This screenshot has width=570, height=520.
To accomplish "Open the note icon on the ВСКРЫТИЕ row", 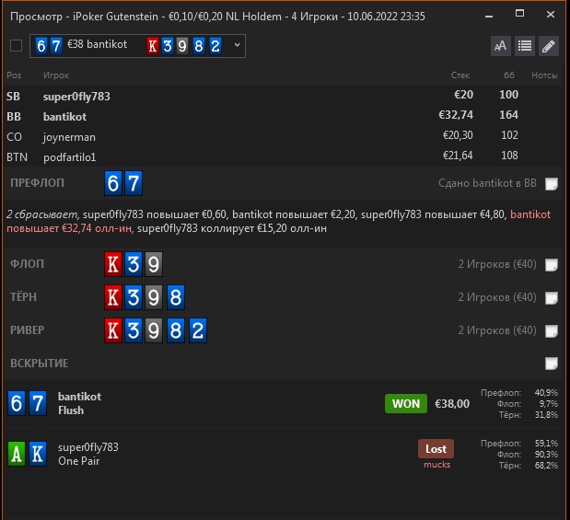I will (x=552, y=363).
